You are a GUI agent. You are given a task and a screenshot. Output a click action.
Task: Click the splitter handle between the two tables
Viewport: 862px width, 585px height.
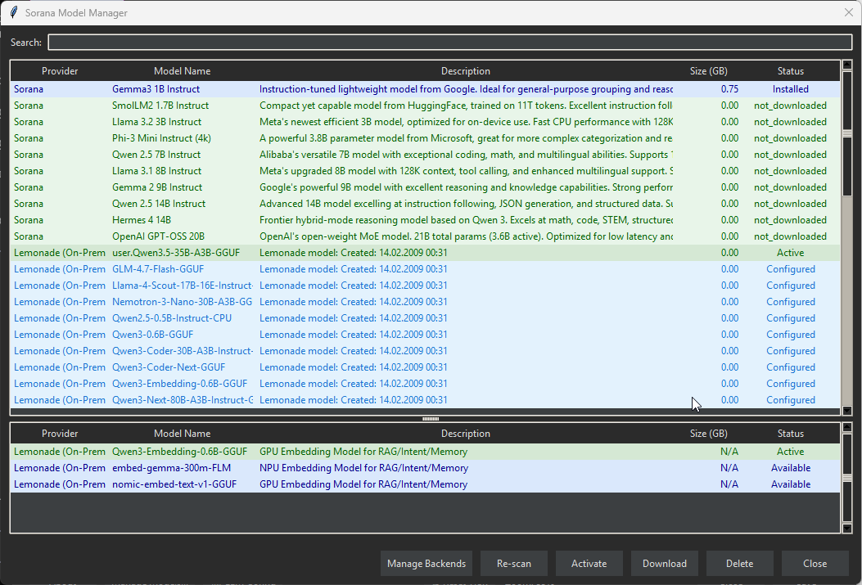point(429,418)
